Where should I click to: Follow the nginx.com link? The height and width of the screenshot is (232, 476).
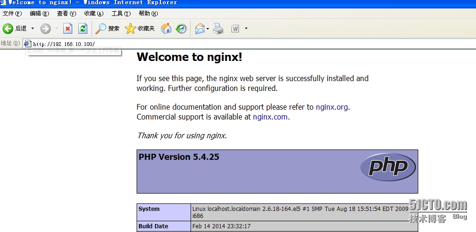[270, 117]
